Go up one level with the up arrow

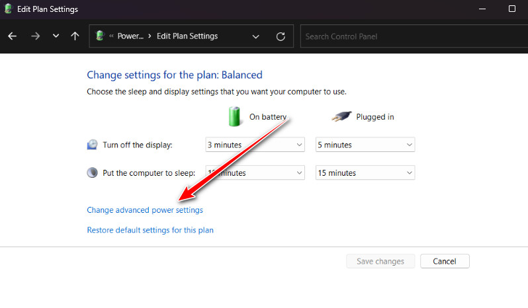(75, 36)
